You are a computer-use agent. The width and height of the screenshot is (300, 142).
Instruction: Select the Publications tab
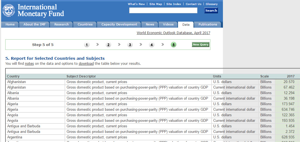tap(208, 24)
